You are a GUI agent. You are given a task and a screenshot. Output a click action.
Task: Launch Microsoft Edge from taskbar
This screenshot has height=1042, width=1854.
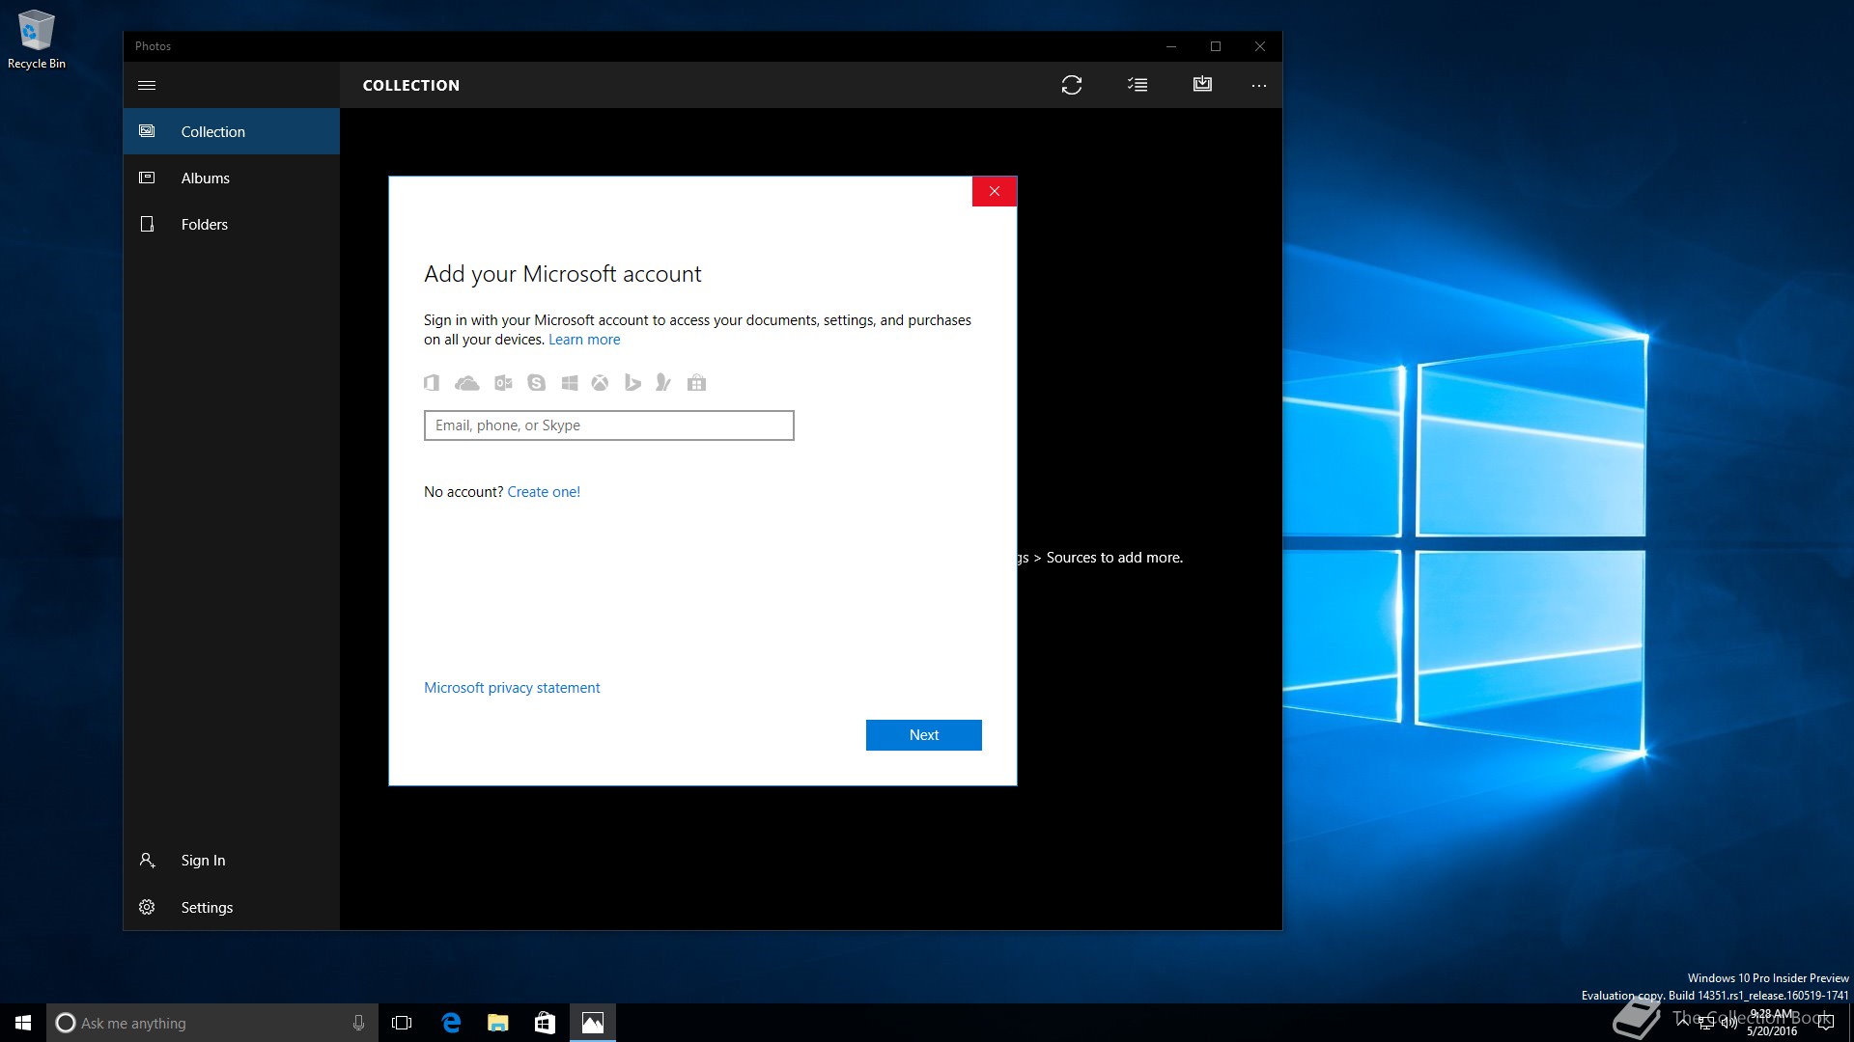tap(451, 1023)
